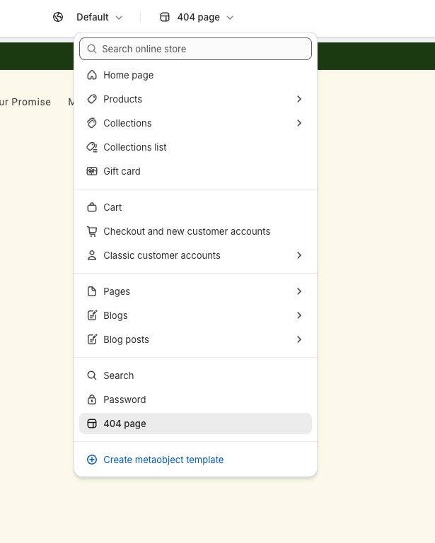
Task: Expand the Collections submenu arrow
Action: pyautogui.click(x=299, y=123)
